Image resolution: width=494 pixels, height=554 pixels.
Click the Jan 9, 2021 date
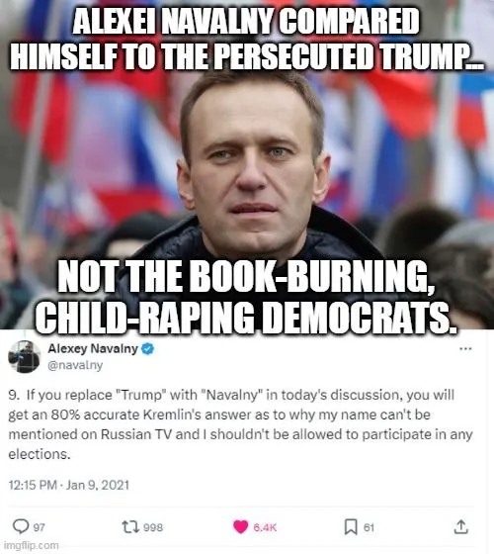click(x=98, y=485)
